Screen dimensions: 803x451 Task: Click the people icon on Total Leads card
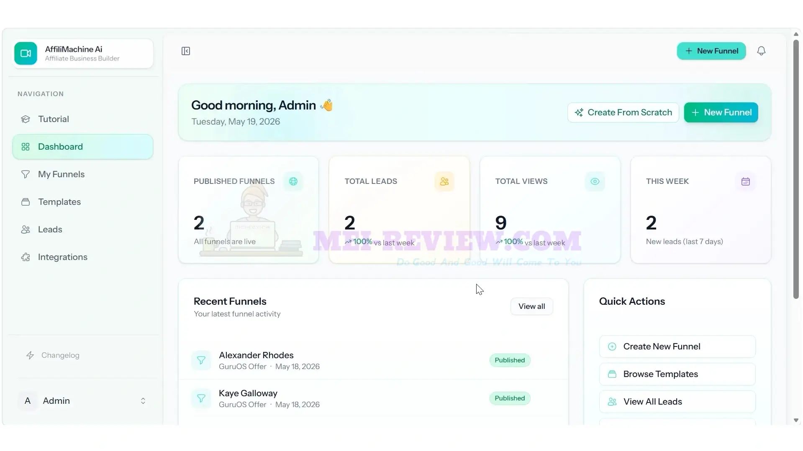444,181
